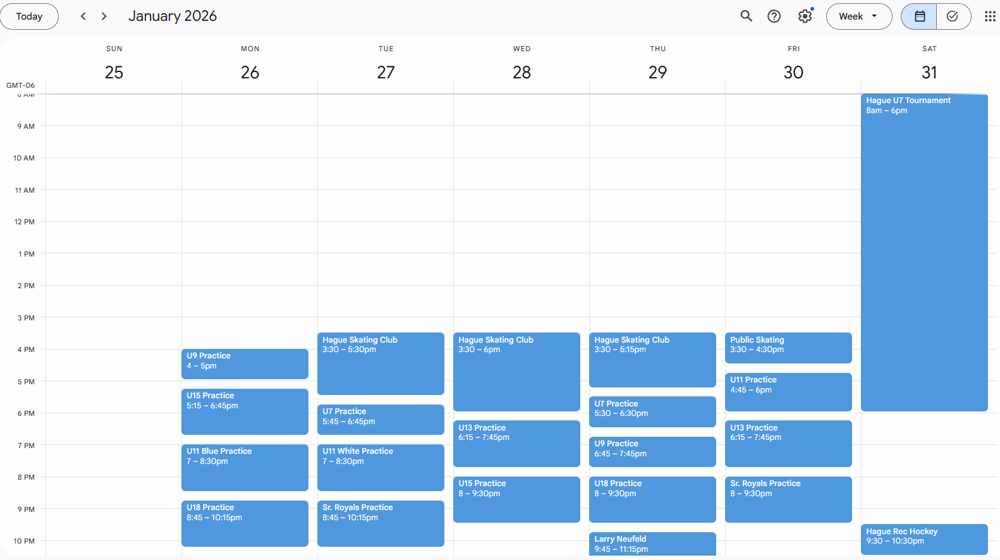Open the Hague Rec Hockey event
The image size is (1000, 560).
[924, 539]
